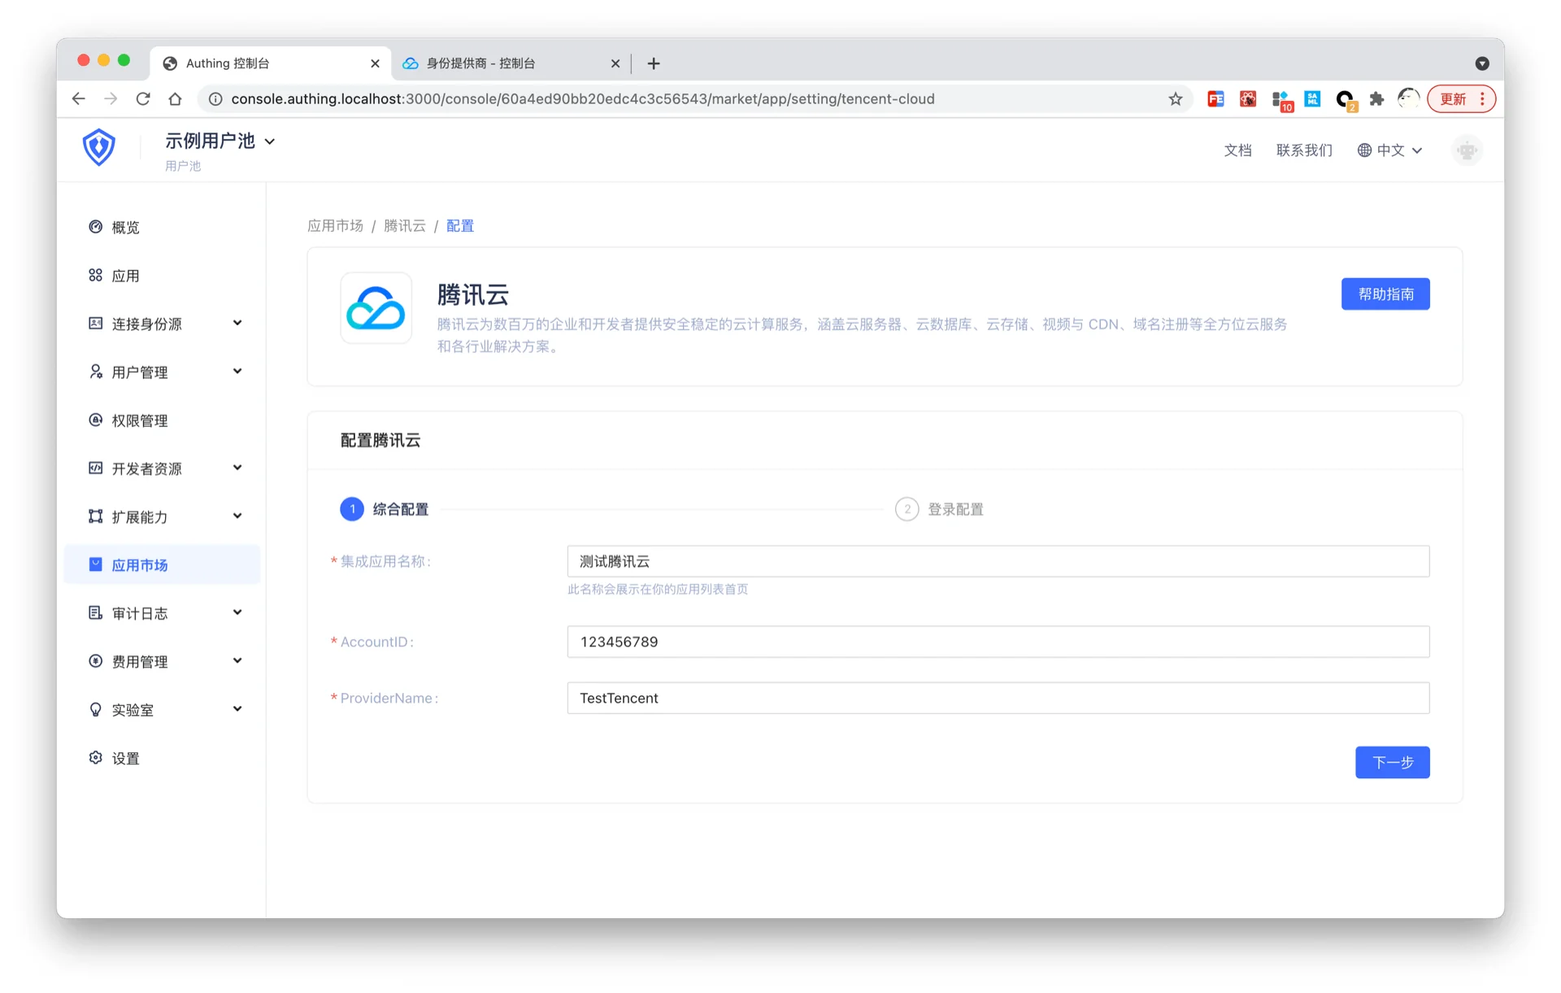1561x993 pixels.
Task: Click the 设置 gear icon
Action: [95, 758]
